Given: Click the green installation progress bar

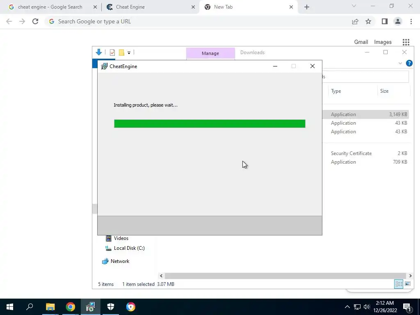Looking at the screenshot, I should (210, 124).
